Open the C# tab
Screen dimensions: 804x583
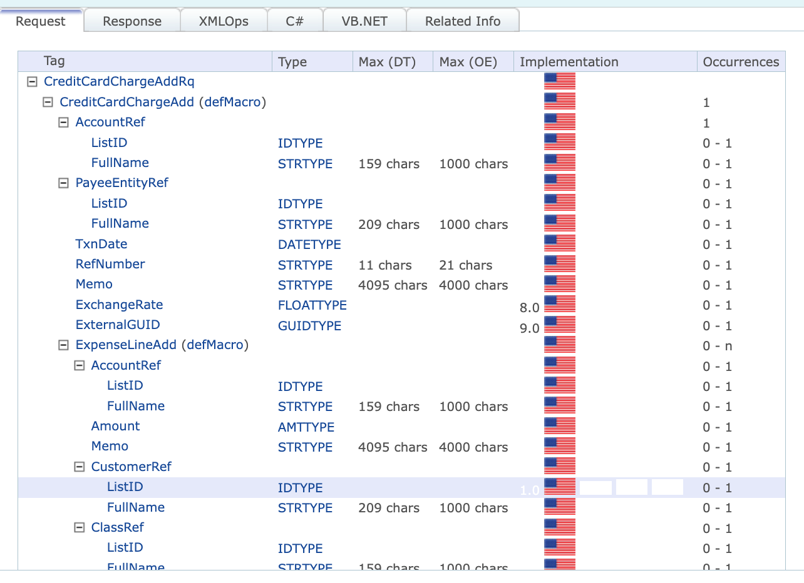point(295,21)
